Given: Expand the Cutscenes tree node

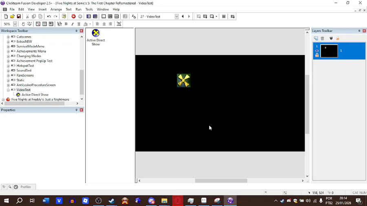Looking at the screenshot, I should (8, 37).
